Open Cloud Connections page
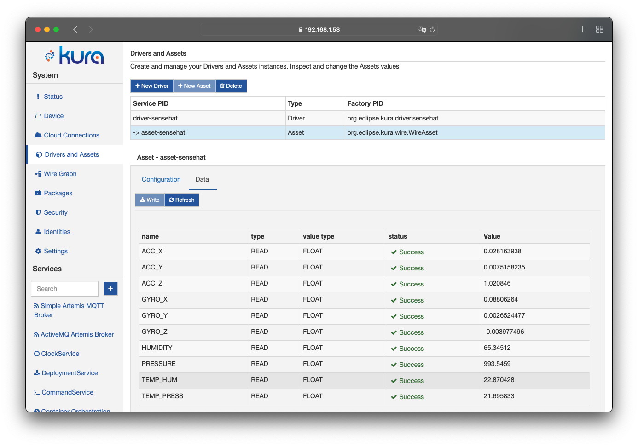This screenshot has width=638, height=446. pyautogui.click(x=72, y=135)
